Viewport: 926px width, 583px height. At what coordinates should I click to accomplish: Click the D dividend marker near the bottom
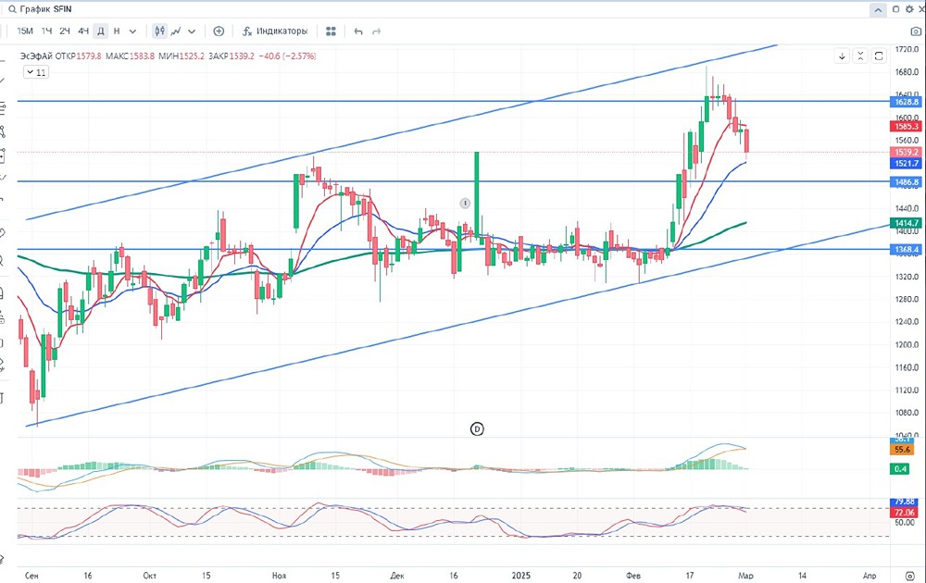[477, 429]
